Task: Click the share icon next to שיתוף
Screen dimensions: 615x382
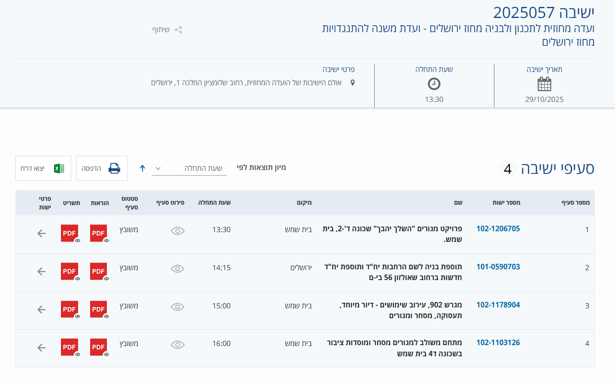Action: click(x=178, y=30)
